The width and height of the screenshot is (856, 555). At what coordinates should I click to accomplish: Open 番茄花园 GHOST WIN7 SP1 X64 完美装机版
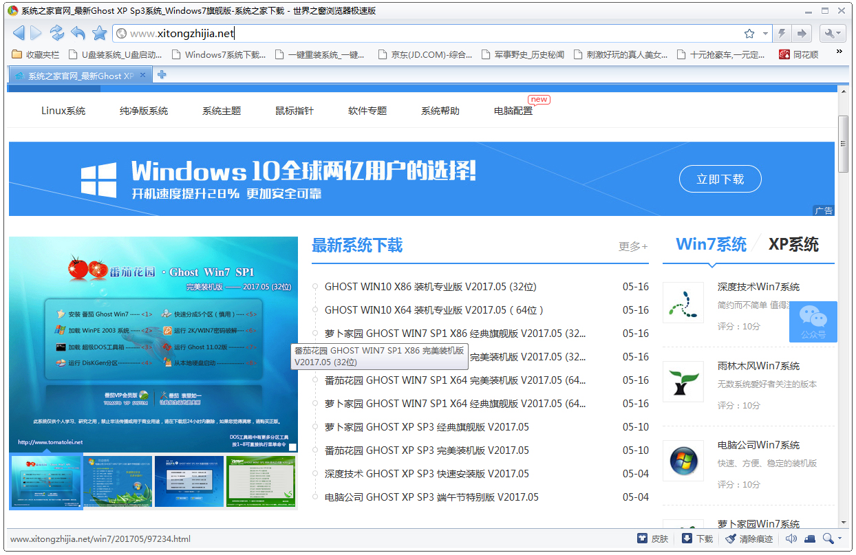(x=456, y=380)
